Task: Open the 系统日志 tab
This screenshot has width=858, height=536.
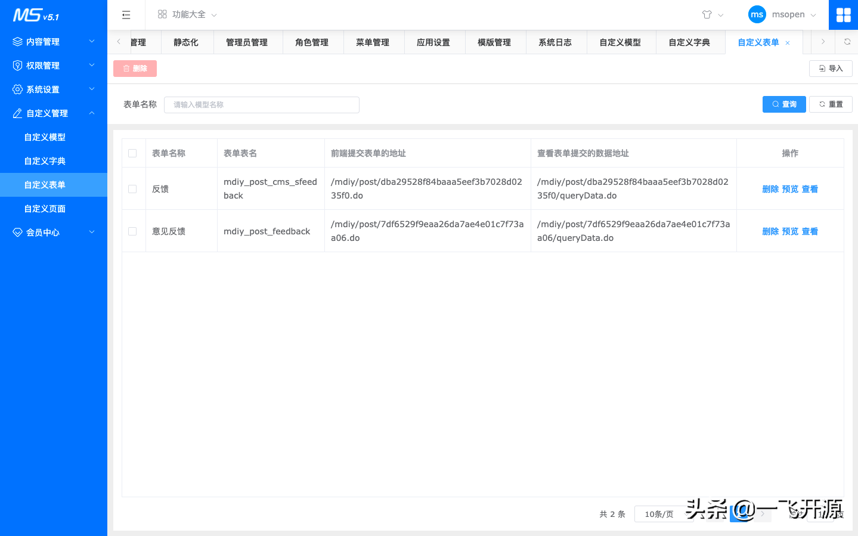Action: [555, 42]
